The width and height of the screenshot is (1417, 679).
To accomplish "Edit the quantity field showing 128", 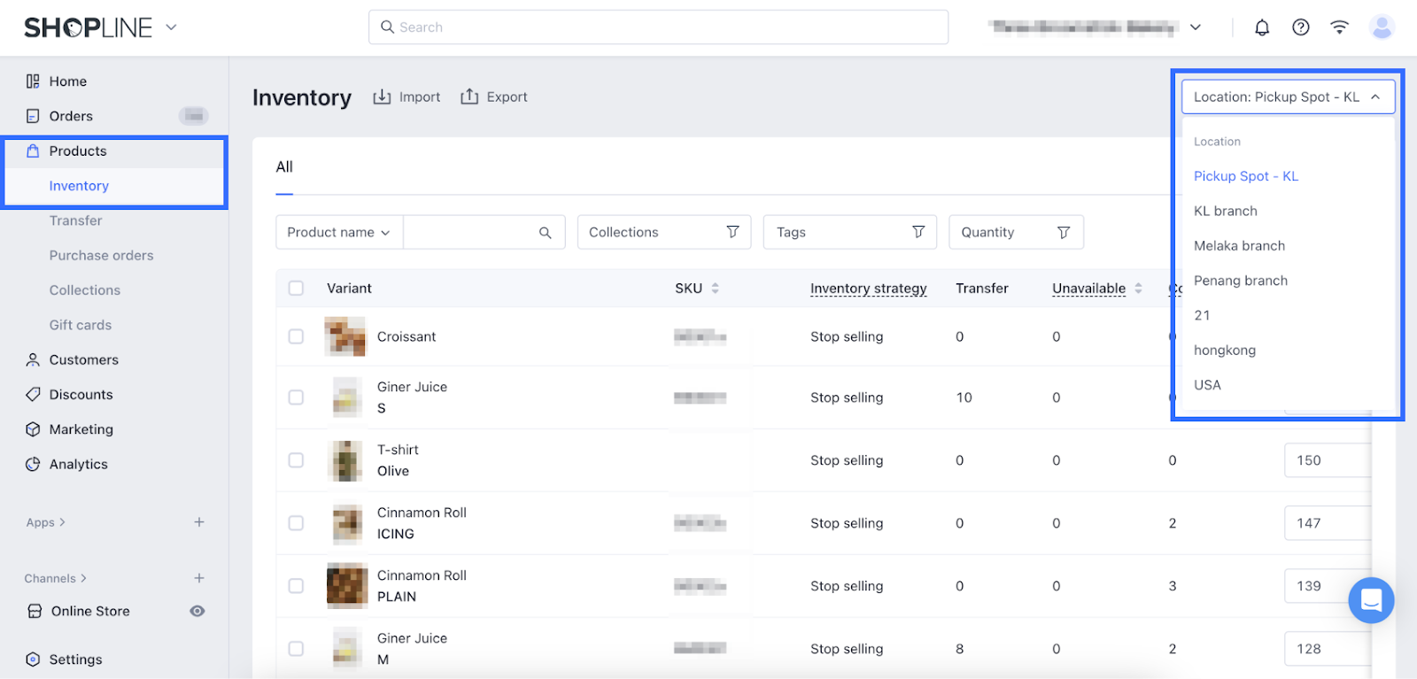I will (1328, 649).
